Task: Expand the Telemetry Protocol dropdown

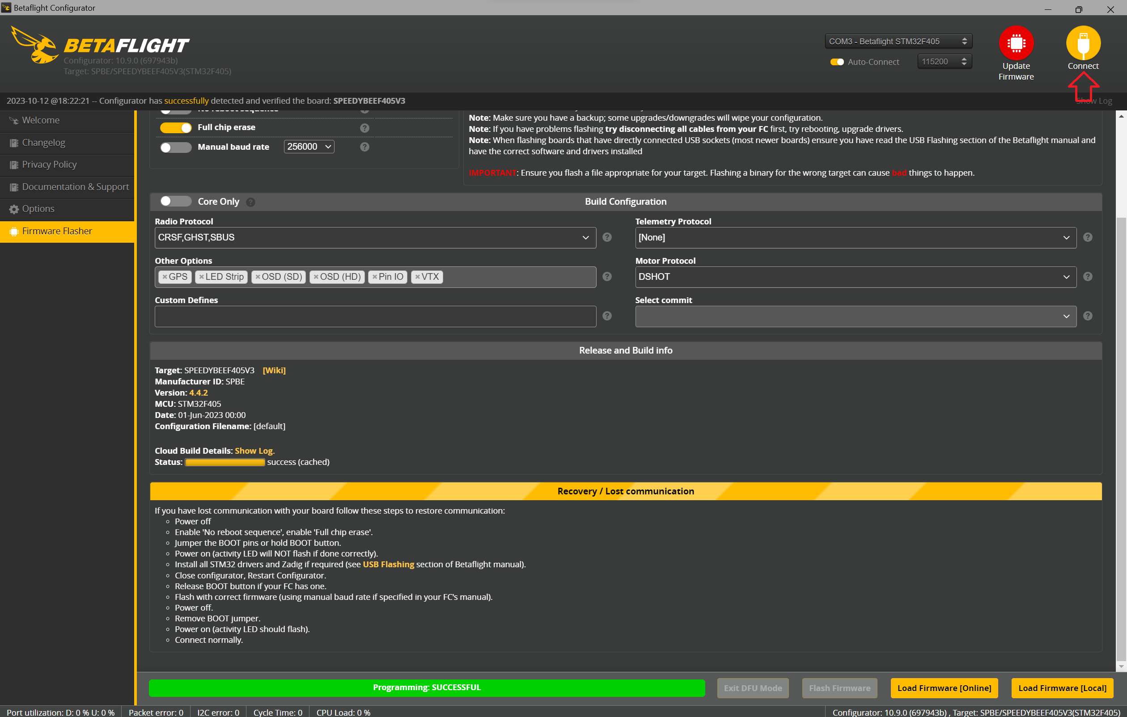Action: [x=855, y=238]
